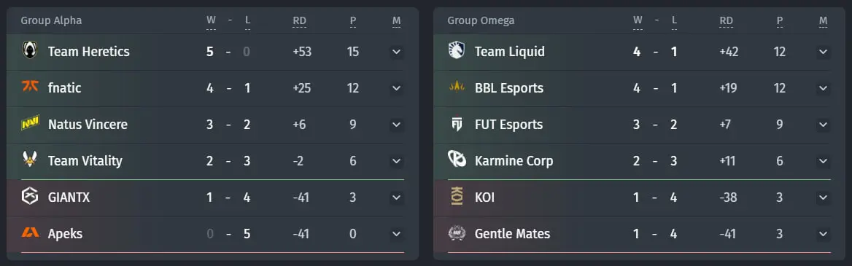Screen dimensions: 852x266
Task: Click the KOI team logo
Action: (457, 197)
